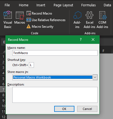Switch to the Home tab
The image size is (113, 119).
pyautogui.click(x=24, y=5)
